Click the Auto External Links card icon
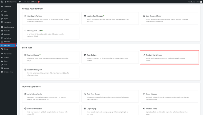Screen dimensions: 203x115 point(25,94)
